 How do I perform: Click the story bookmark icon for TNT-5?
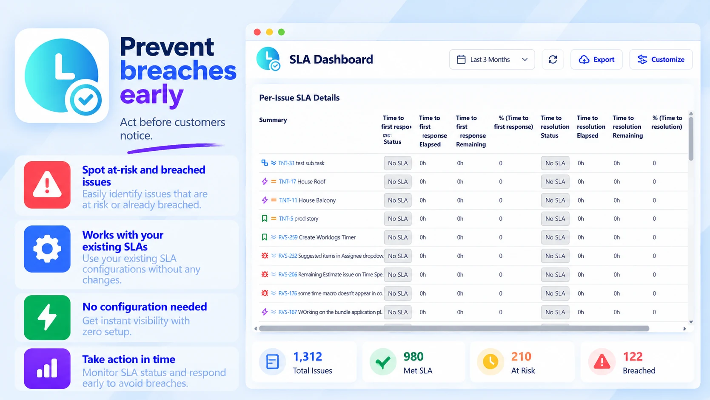(265, 219)
